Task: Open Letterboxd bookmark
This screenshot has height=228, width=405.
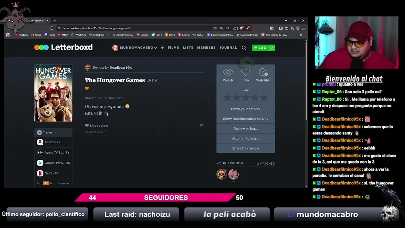Action: pos(97,35)
